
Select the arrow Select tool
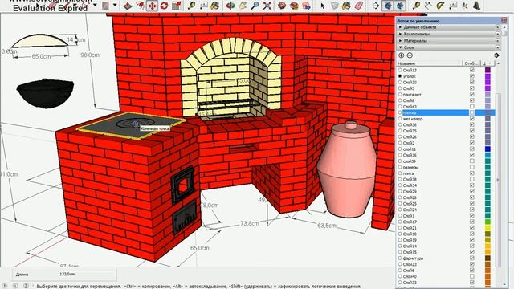pyautogui.click(x=323, y=6)
